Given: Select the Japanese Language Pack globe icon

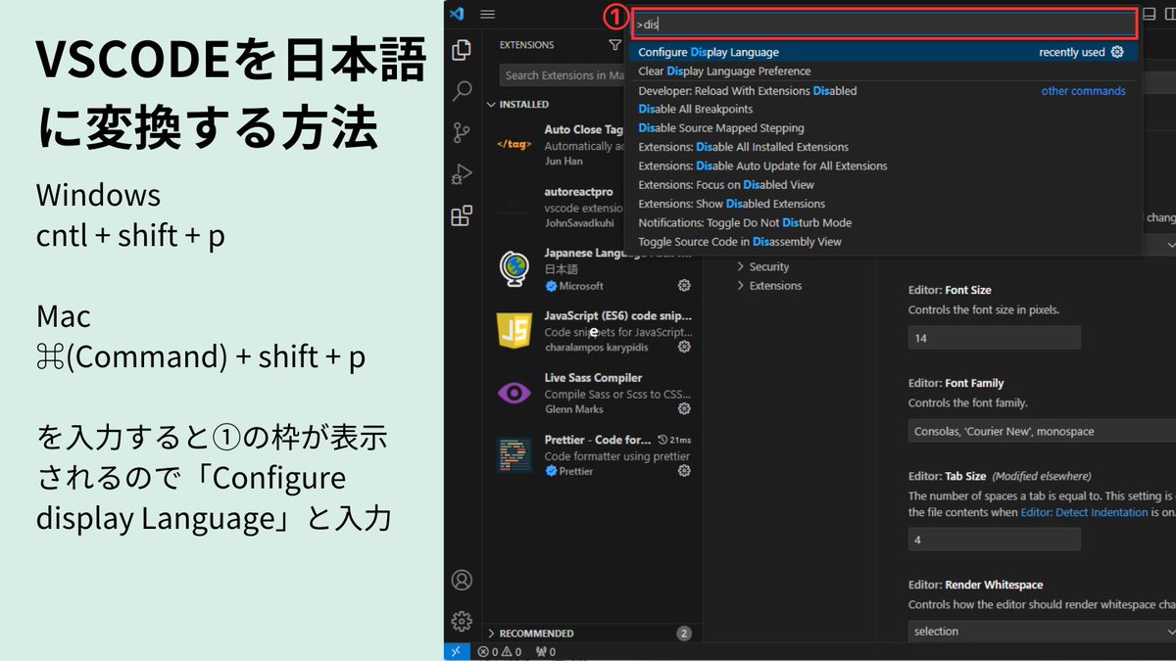Looking at the screenshot, I should point(514,267).
